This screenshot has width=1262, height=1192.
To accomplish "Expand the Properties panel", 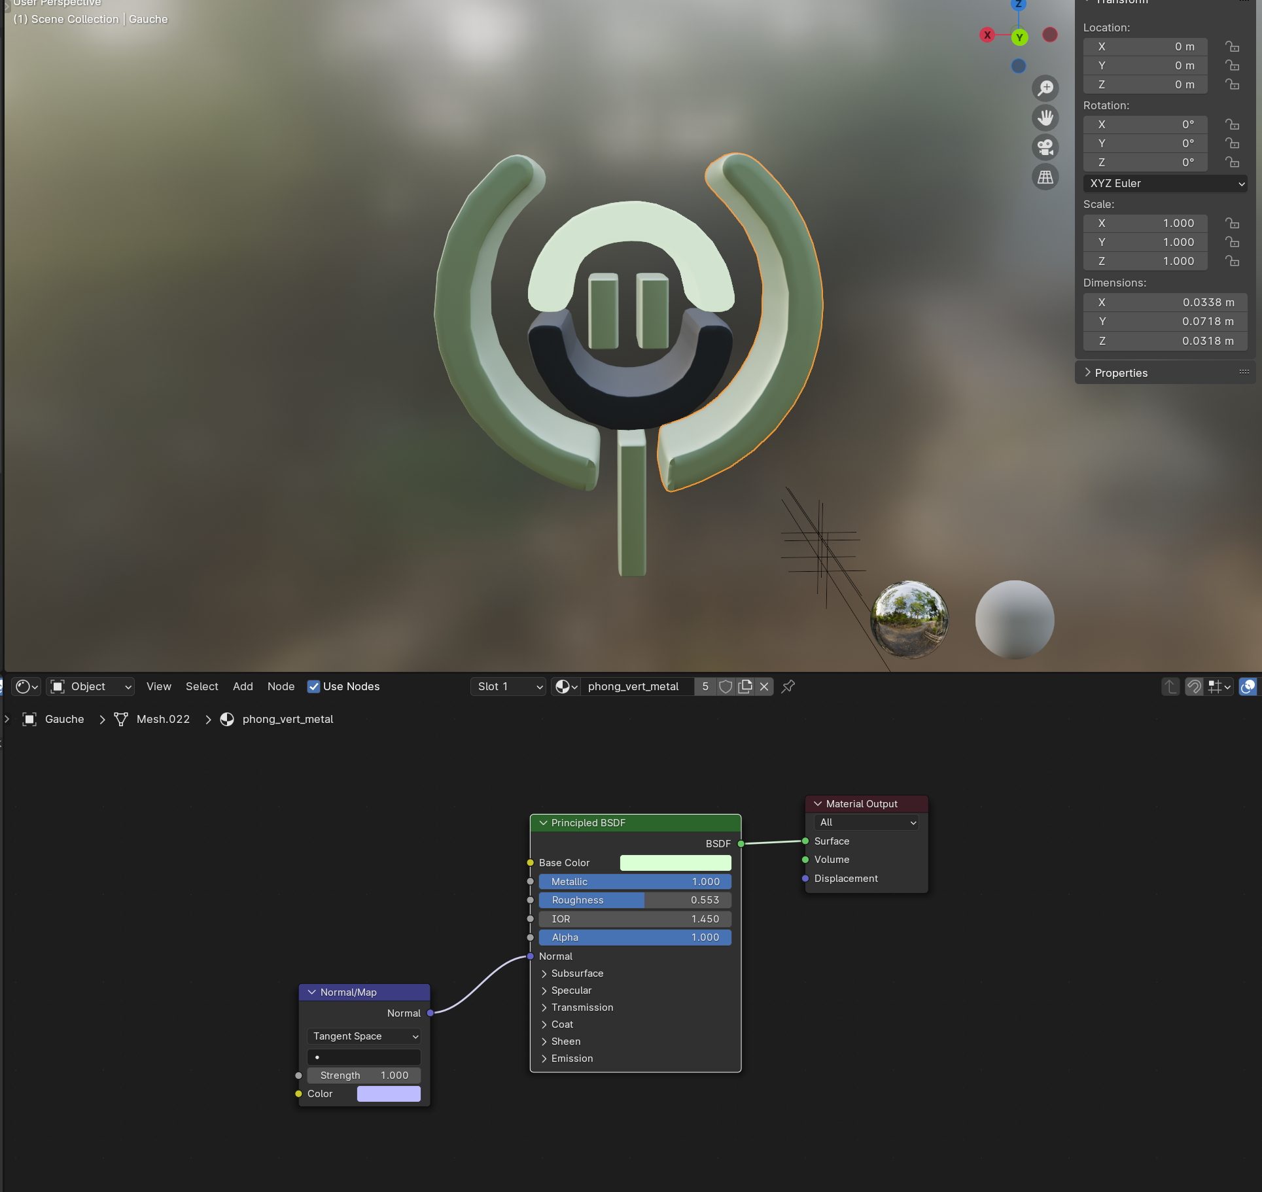I will (x=1165, y=372).
